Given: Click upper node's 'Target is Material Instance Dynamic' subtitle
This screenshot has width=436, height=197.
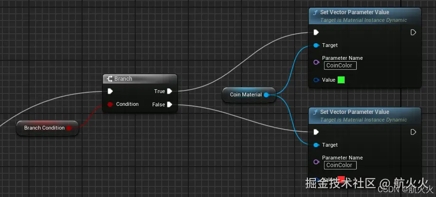Looking at the screenshot, I should click(x=363, y=20).
